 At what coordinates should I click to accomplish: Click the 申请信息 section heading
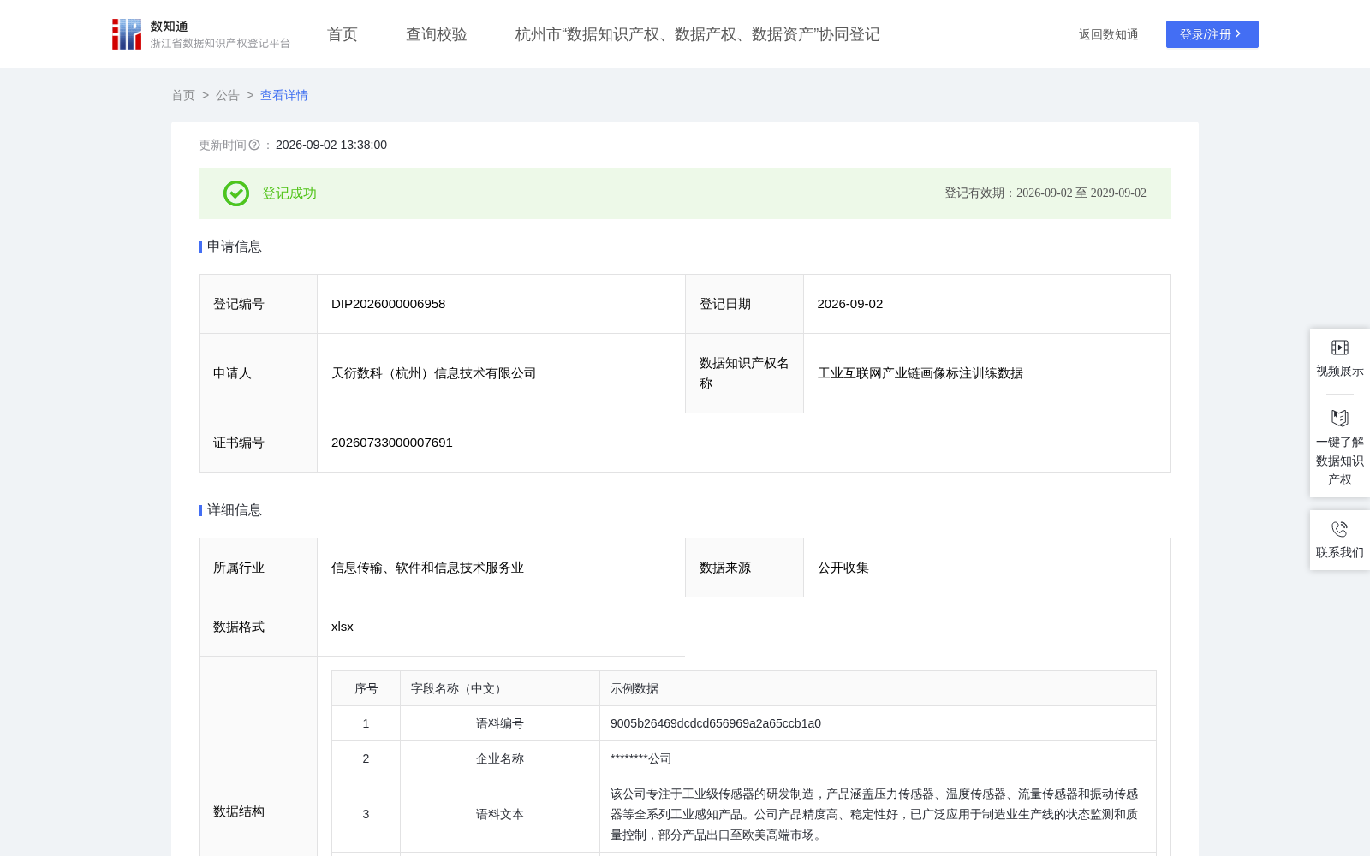coord(235,247)
